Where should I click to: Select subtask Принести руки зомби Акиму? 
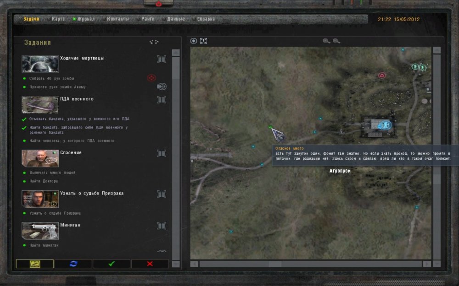click(x=57, y=87)
